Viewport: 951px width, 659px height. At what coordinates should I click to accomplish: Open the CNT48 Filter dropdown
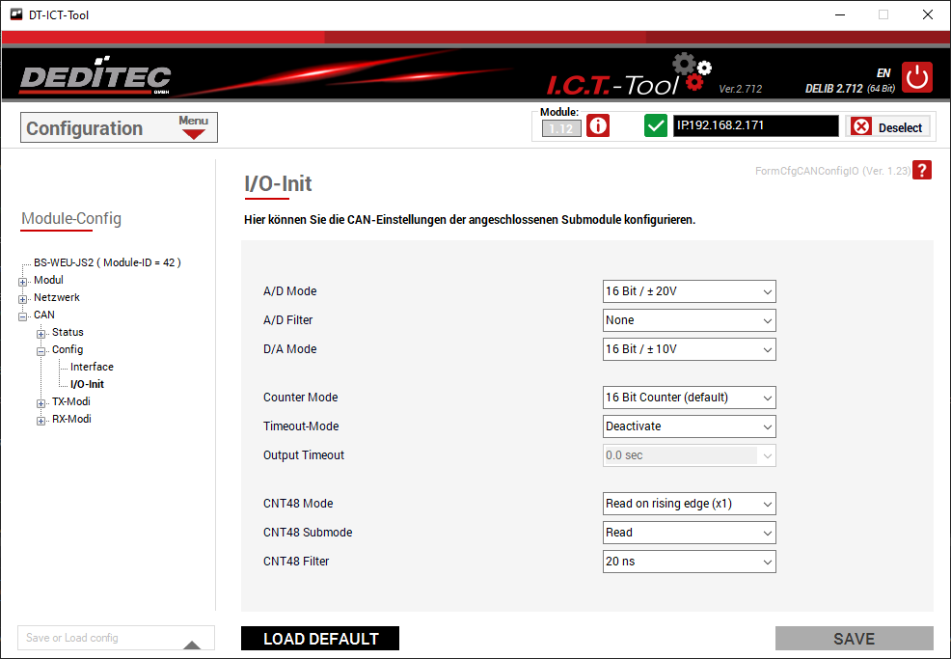(x=689, y=562)
